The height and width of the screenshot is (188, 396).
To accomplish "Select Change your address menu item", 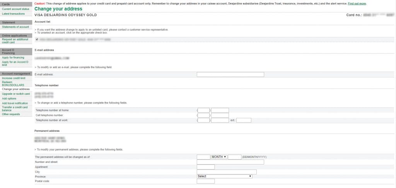I will coord(15,89).
